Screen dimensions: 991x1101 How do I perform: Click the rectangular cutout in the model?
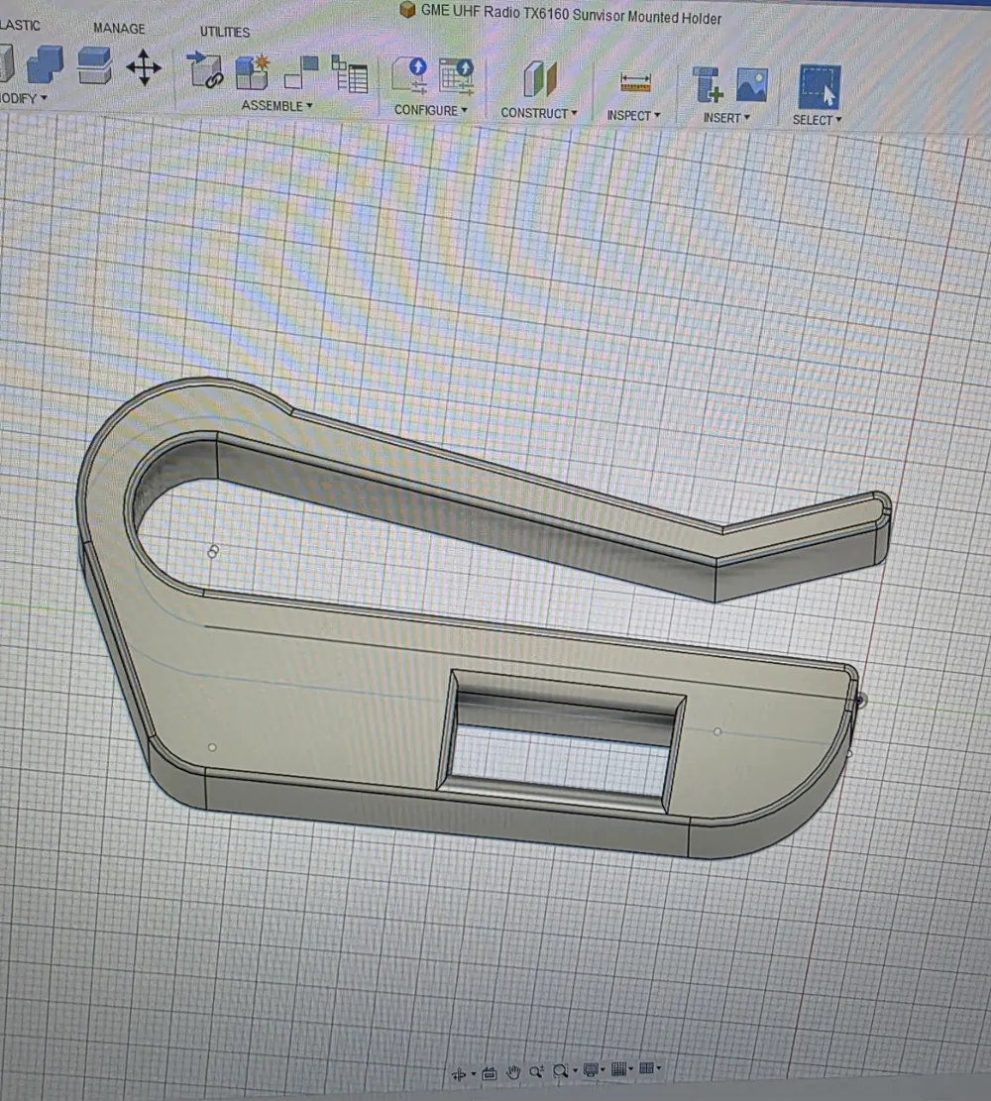[x=561, y=738]
